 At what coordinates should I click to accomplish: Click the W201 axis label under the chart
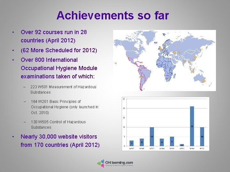(x=202, y=148)
